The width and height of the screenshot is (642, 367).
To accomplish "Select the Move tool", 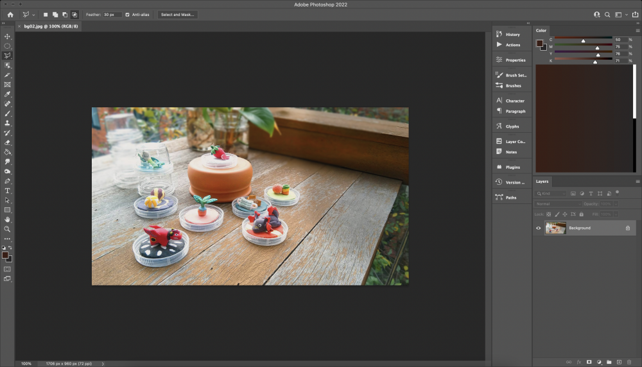I will (7, 37).
